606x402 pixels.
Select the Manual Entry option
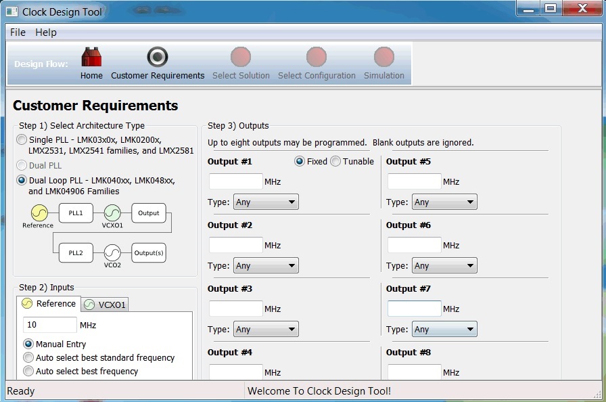(28, 344)
